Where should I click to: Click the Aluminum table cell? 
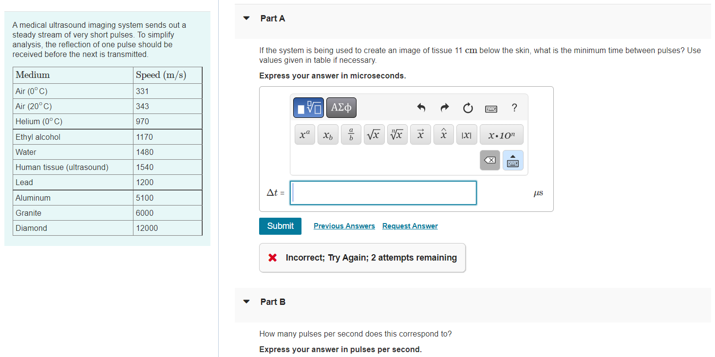(x=73, y=198)
